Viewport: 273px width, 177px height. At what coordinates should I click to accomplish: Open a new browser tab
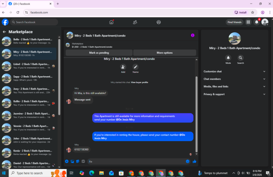(x=58, y=4)
